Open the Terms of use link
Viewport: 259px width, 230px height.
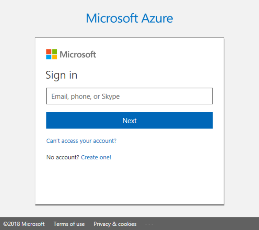tap(69, 224)
